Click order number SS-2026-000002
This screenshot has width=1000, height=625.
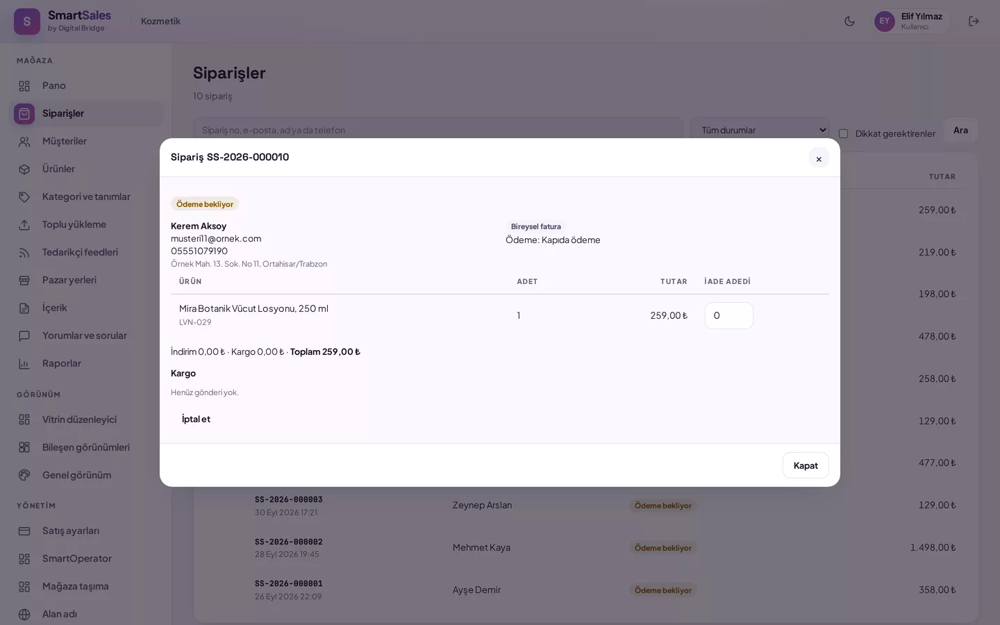click(x=288, y=542)
